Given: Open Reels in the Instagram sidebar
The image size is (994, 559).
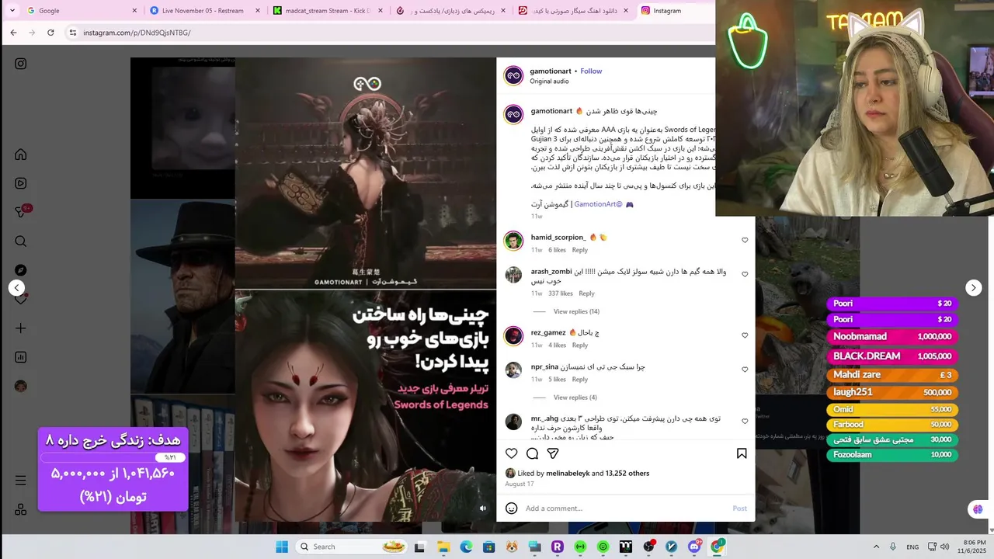Looking at the screenshot, I should click(x=21, y=183).
